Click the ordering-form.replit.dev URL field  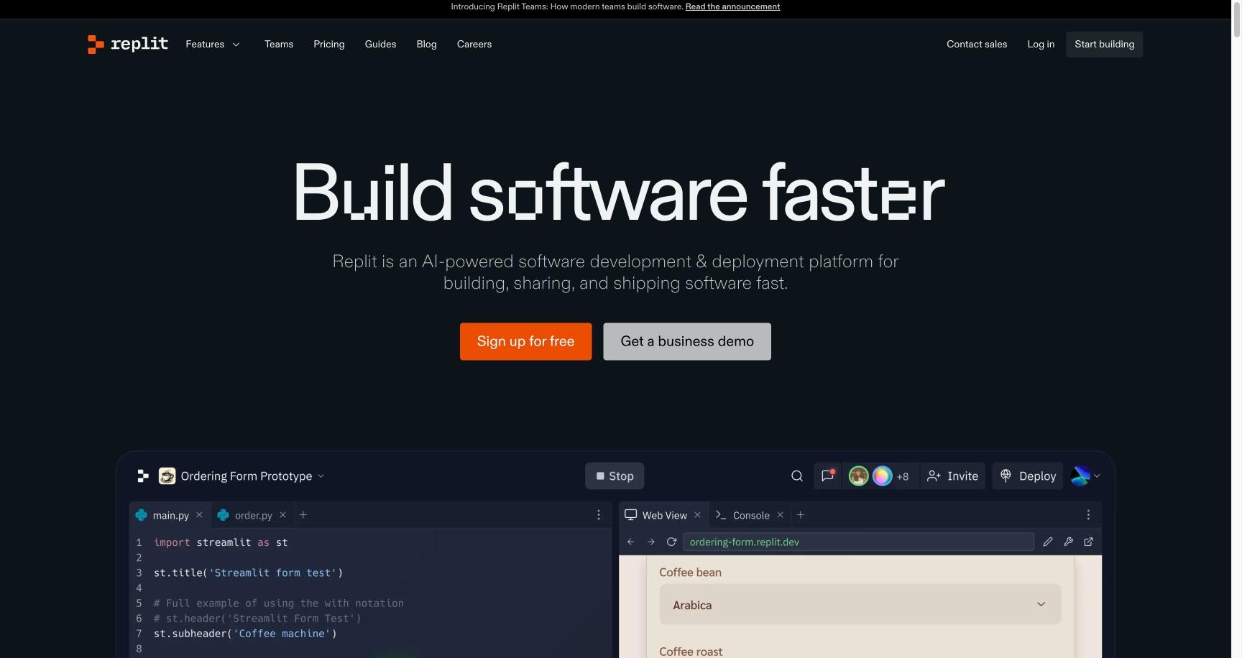[858, 542]
